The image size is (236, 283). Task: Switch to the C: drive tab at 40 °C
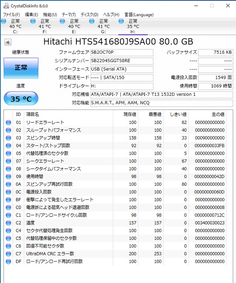tap(15, 26)
